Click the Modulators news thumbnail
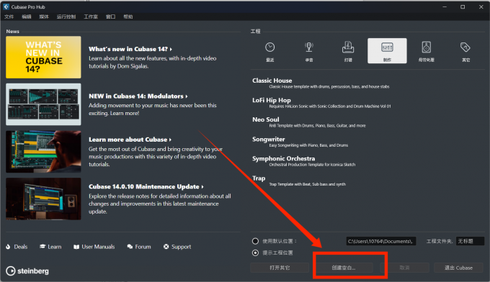490x282 pixels. point(43,104)
